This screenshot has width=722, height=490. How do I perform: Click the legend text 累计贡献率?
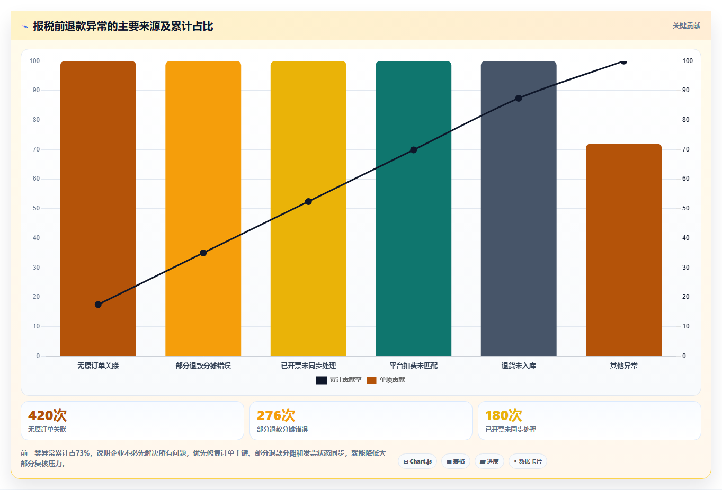345,380
